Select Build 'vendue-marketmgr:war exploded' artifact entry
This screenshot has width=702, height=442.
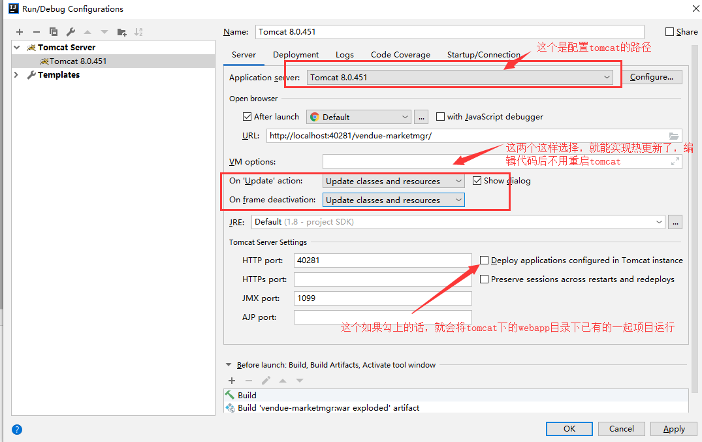[x=456, y=407]
